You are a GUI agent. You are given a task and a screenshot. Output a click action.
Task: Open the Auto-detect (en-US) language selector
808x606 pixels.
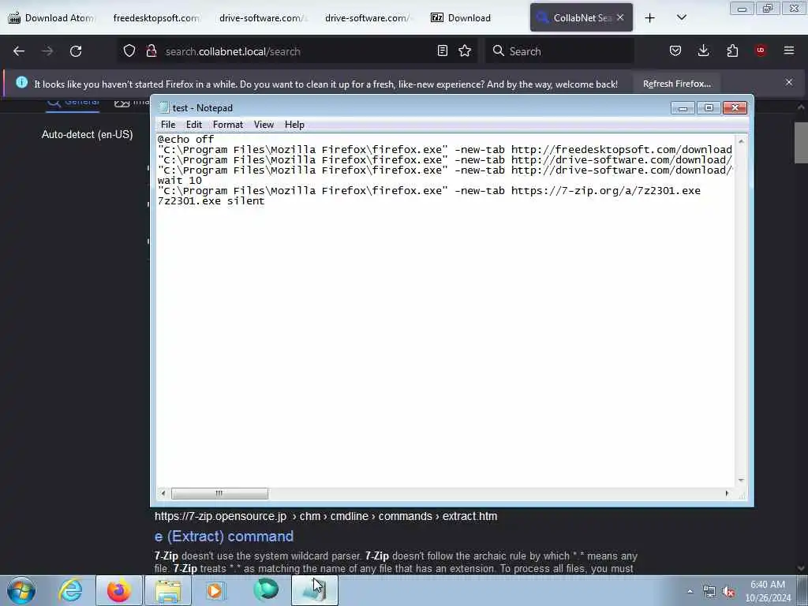[x=87, y=134]
